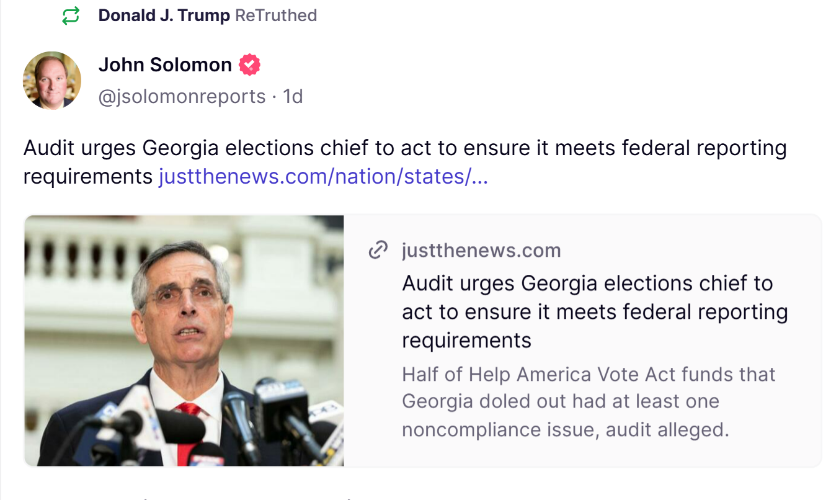Click the post text starting 'Audit urges Georgia'
The width and height of the screenshot is (831, 500).
point(404,149)
